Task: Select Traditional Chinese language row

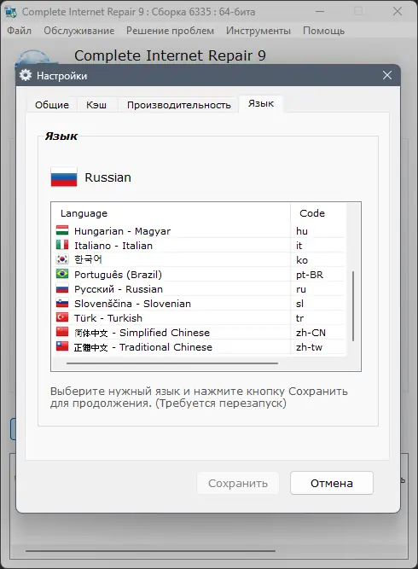Action: [200, 347]
